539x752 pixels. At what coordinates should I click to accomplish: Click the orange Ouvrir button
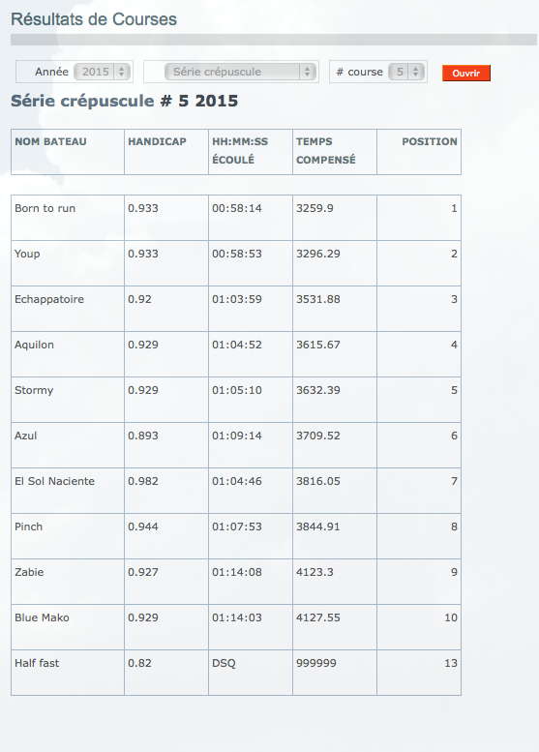[466, 73]
